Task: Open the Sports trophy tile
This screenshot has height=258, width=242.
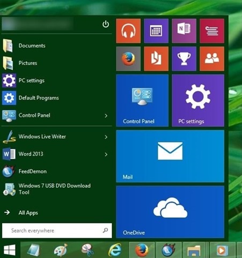Action: tap(184, 59)
